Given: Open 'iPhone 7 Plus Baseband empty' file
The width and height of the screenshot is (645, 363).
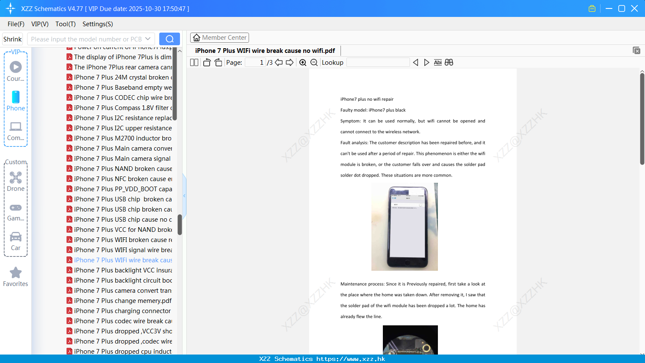Looking at the screenshot, I should point(119,88).
